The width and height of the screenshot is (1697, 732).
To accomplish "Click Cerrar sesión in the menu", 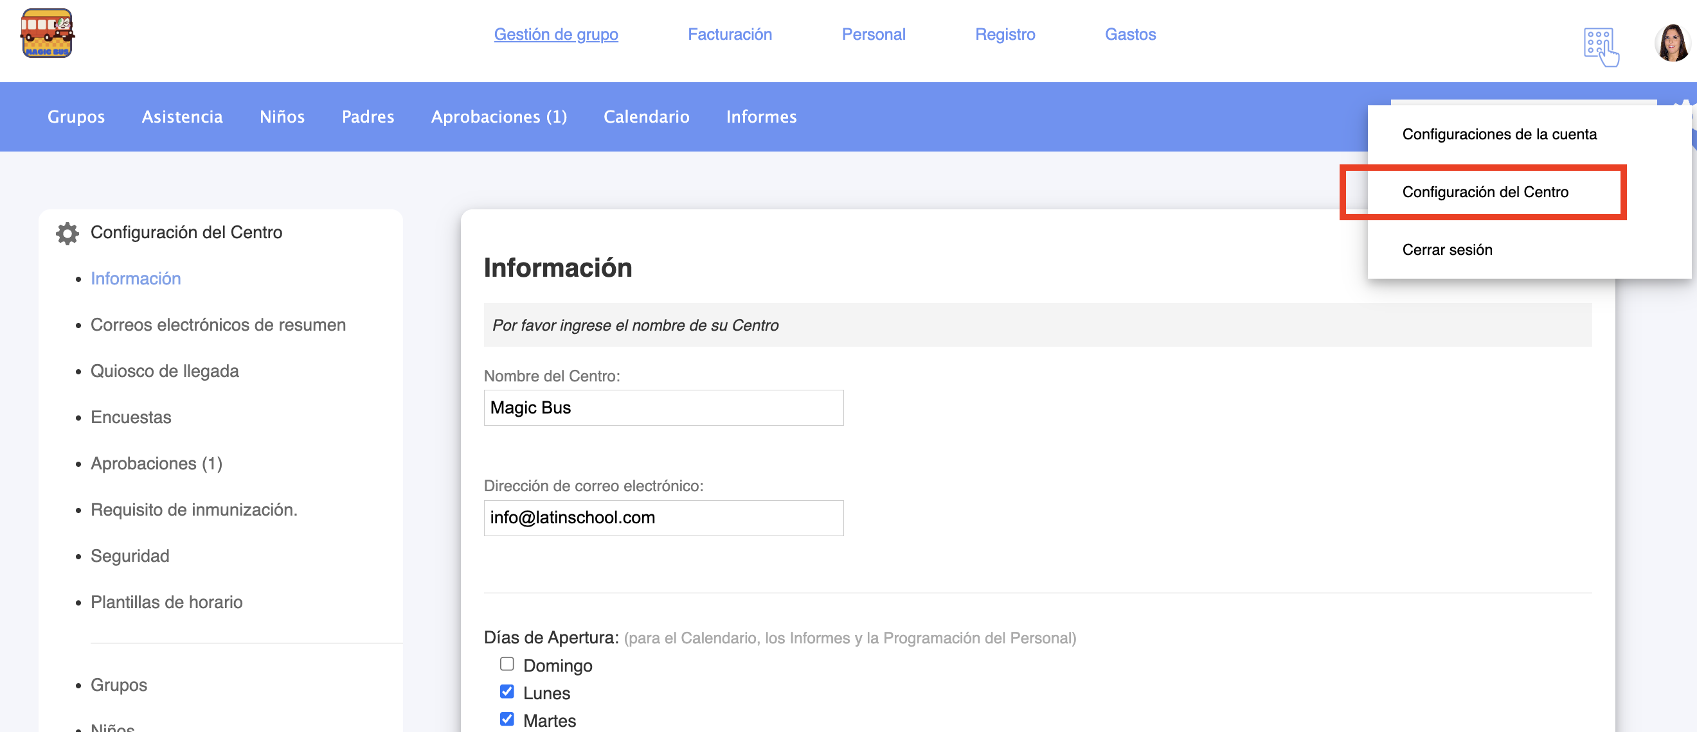I will click(1447, 250).
